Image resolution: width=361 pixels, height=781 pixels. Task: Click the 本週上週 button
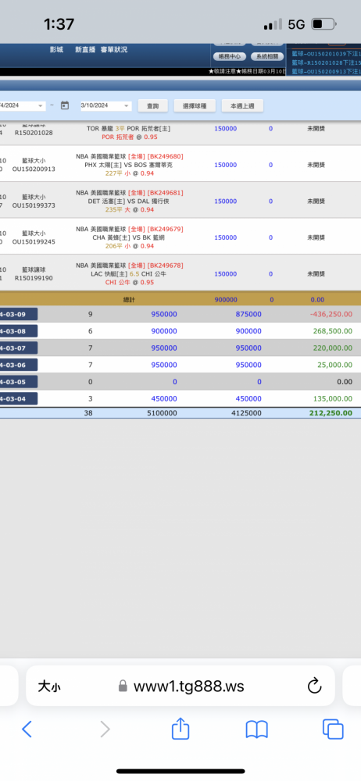pyautogui.click(x=242, y=105)
